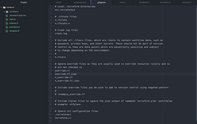
Task: Click the '*.tfstate.*' line
Action: coord(62,23)
